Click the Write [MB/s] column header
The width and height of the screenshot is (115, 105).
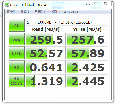click(x=87, y=29)
